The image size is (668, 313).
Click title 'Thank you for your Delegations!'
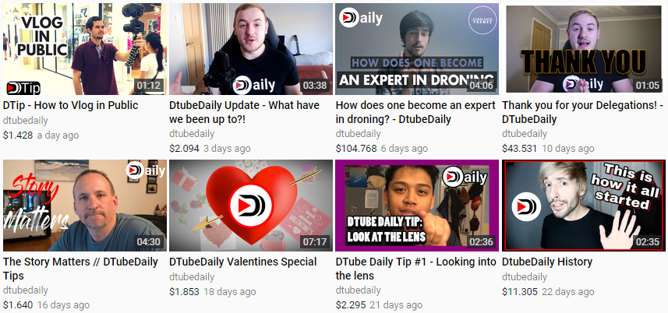click(x=582, y=112)
